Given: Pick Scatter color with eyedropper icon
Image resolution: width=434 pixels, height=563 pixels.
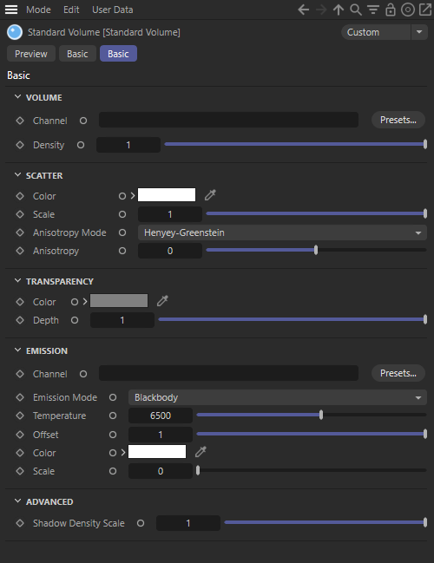Looking at the screenshot, I should [210, 195].
